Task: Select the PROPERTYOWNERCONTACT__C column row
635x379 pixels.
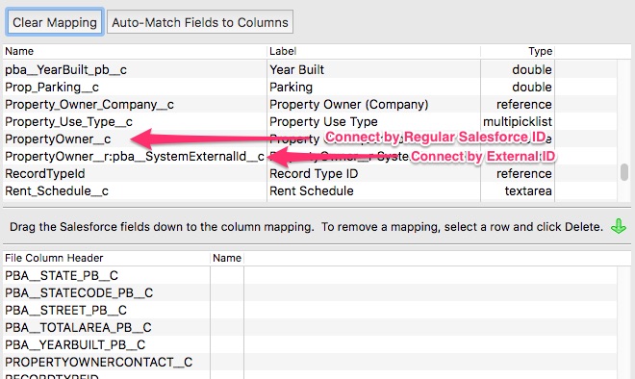Action: tap(310, 362)
